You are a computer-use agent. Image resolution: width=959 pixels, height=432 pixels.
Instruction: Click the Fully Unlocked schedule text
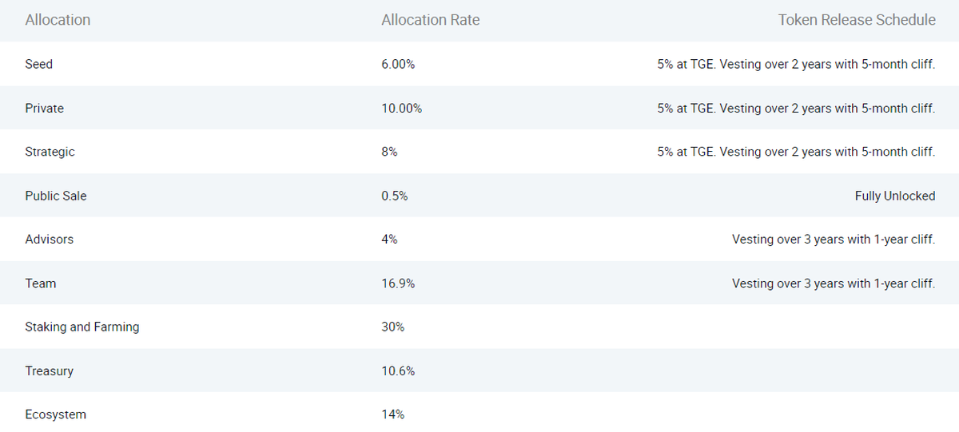(895, 196)
